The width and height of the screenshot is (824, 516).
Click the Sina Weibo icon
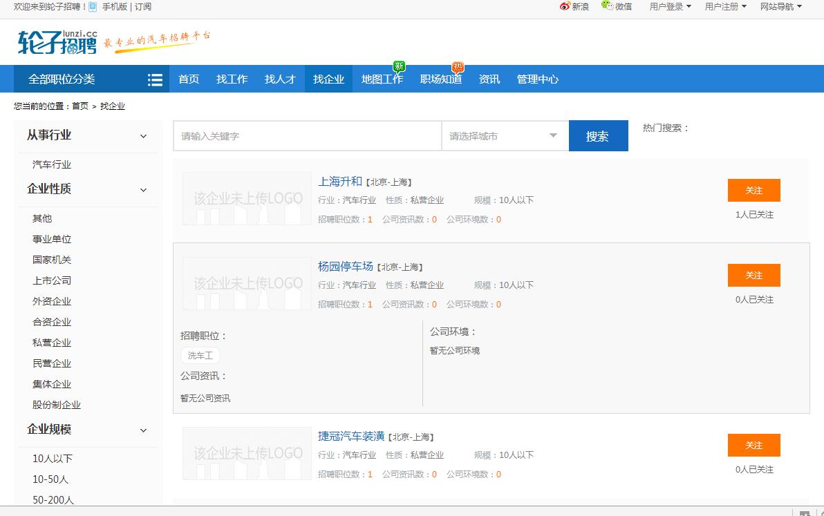click(x=565, y=6)
